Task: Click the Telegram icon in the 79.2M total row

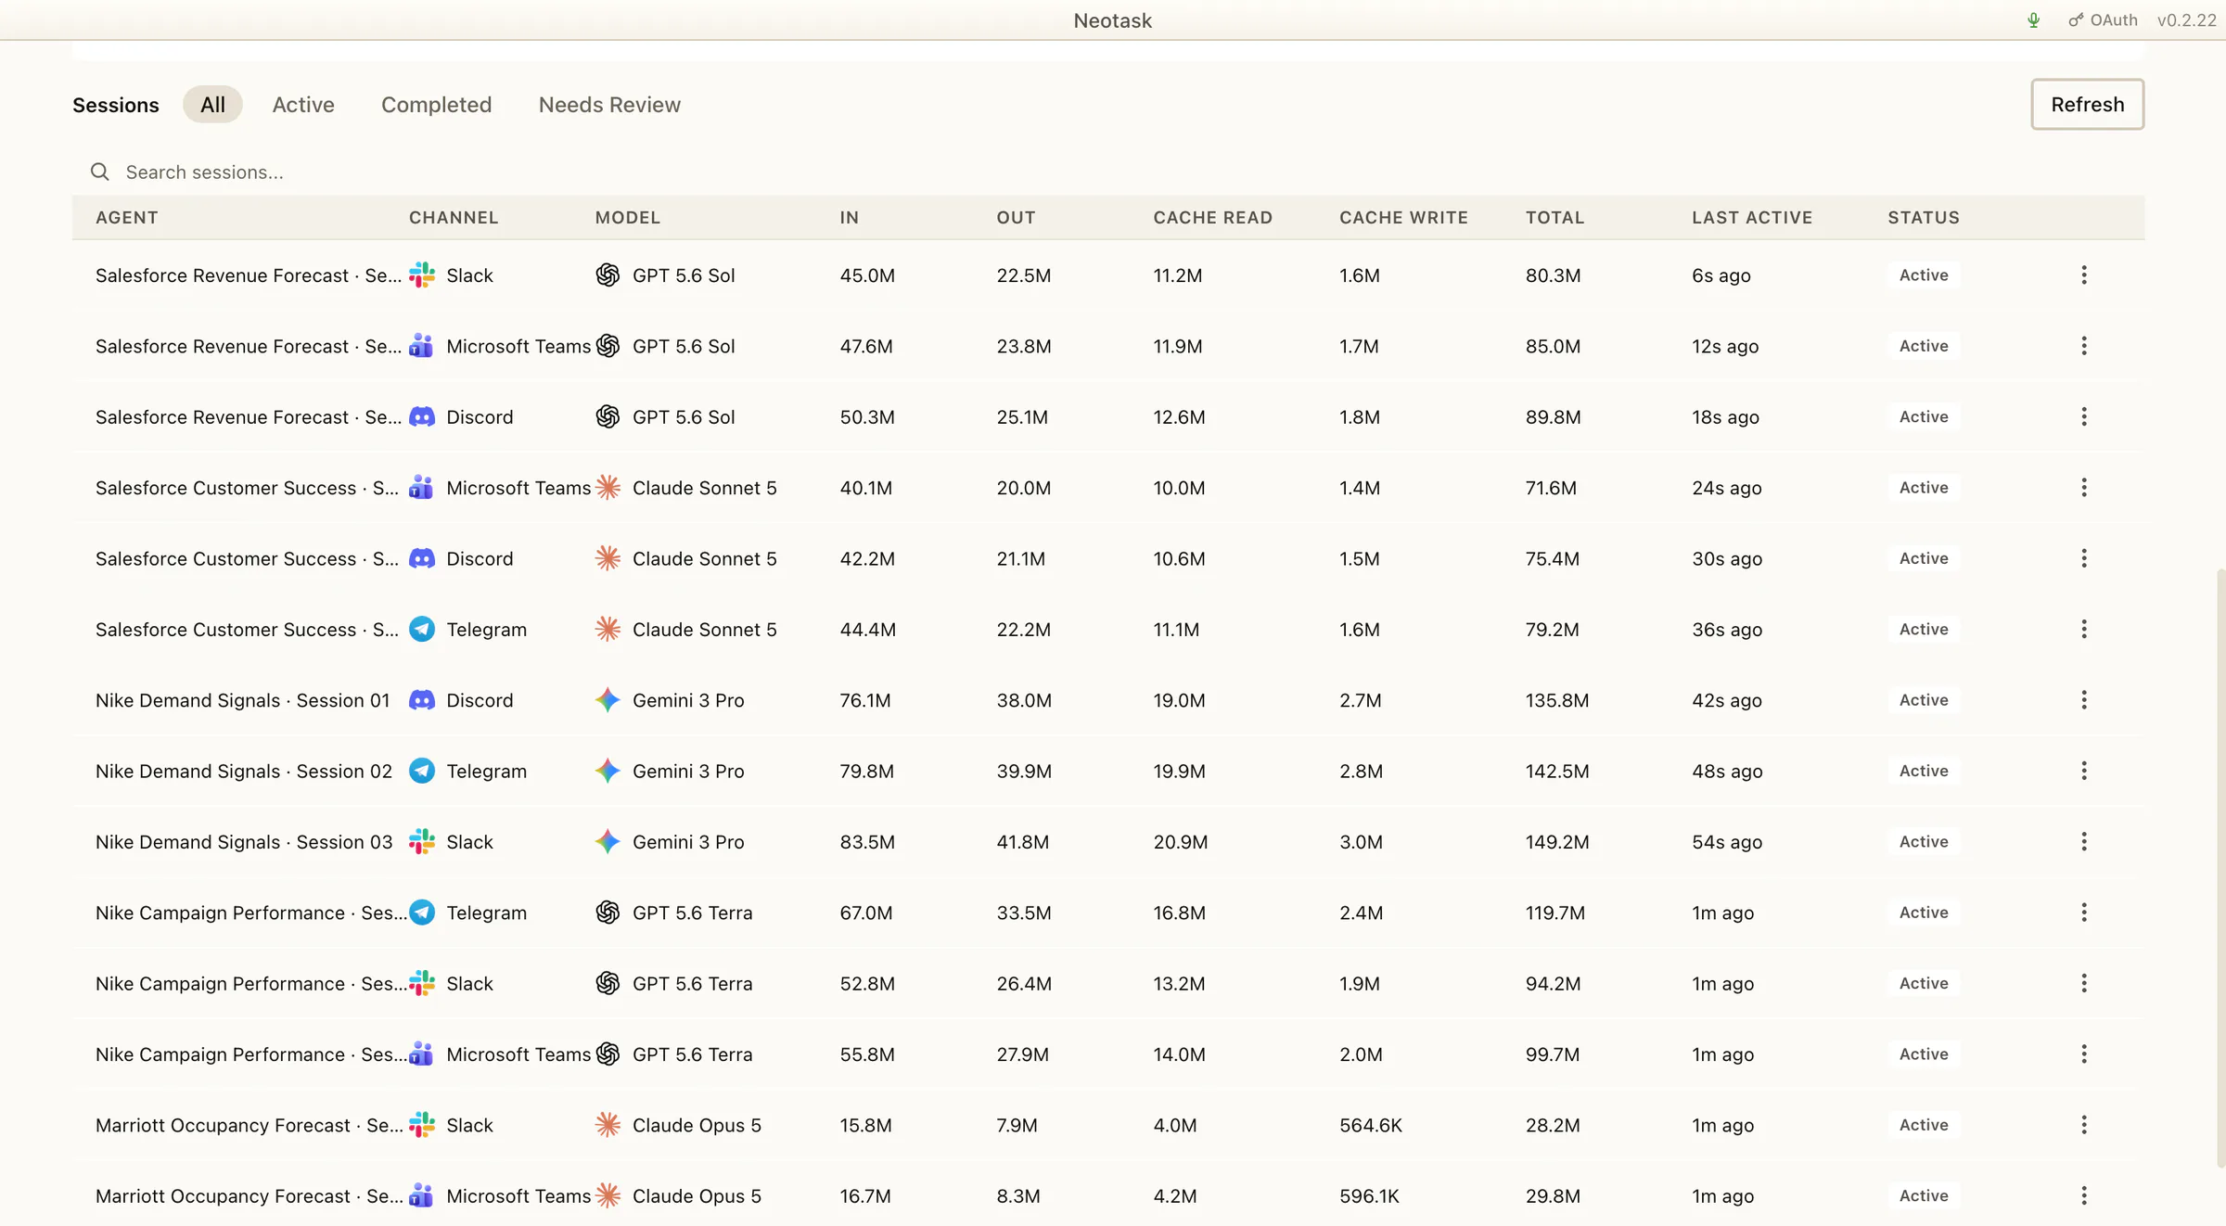Action: [422, 630]
